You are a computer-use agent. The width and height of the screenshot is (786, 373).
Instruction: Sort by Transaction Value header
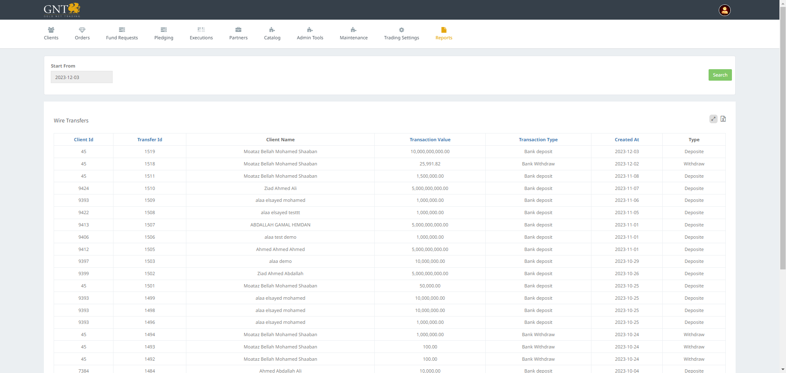click(x=430, y=140)
